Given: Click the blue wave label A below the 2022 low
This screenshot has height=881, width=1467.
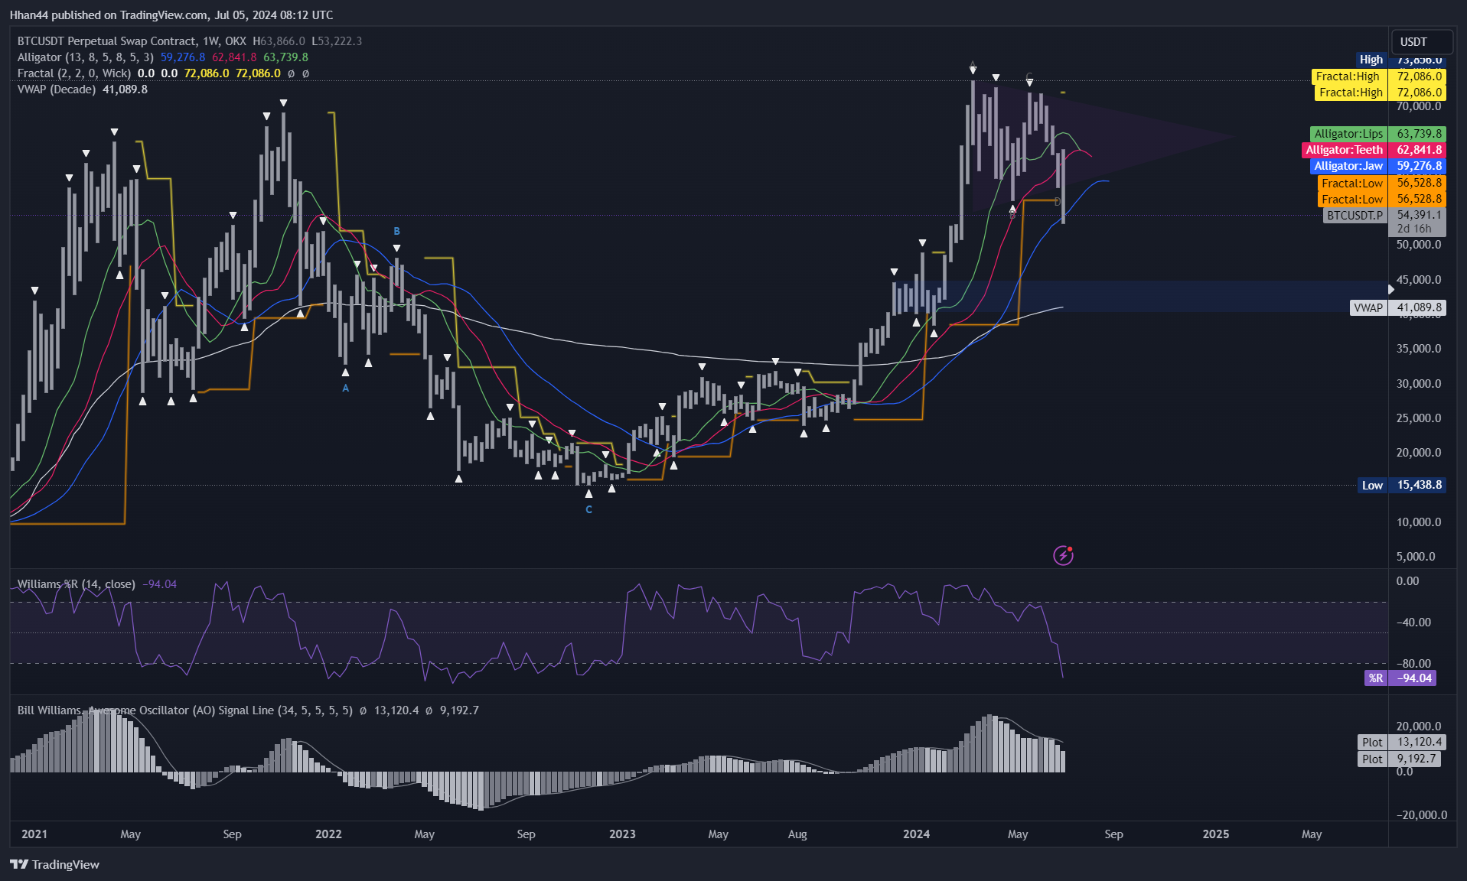Looking at the screenshot, I should (345, 388).
